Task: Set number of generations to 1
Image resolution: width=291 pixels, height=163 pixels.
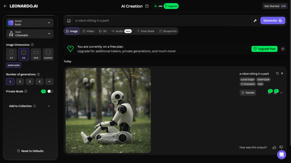Action: pos(10,81)
